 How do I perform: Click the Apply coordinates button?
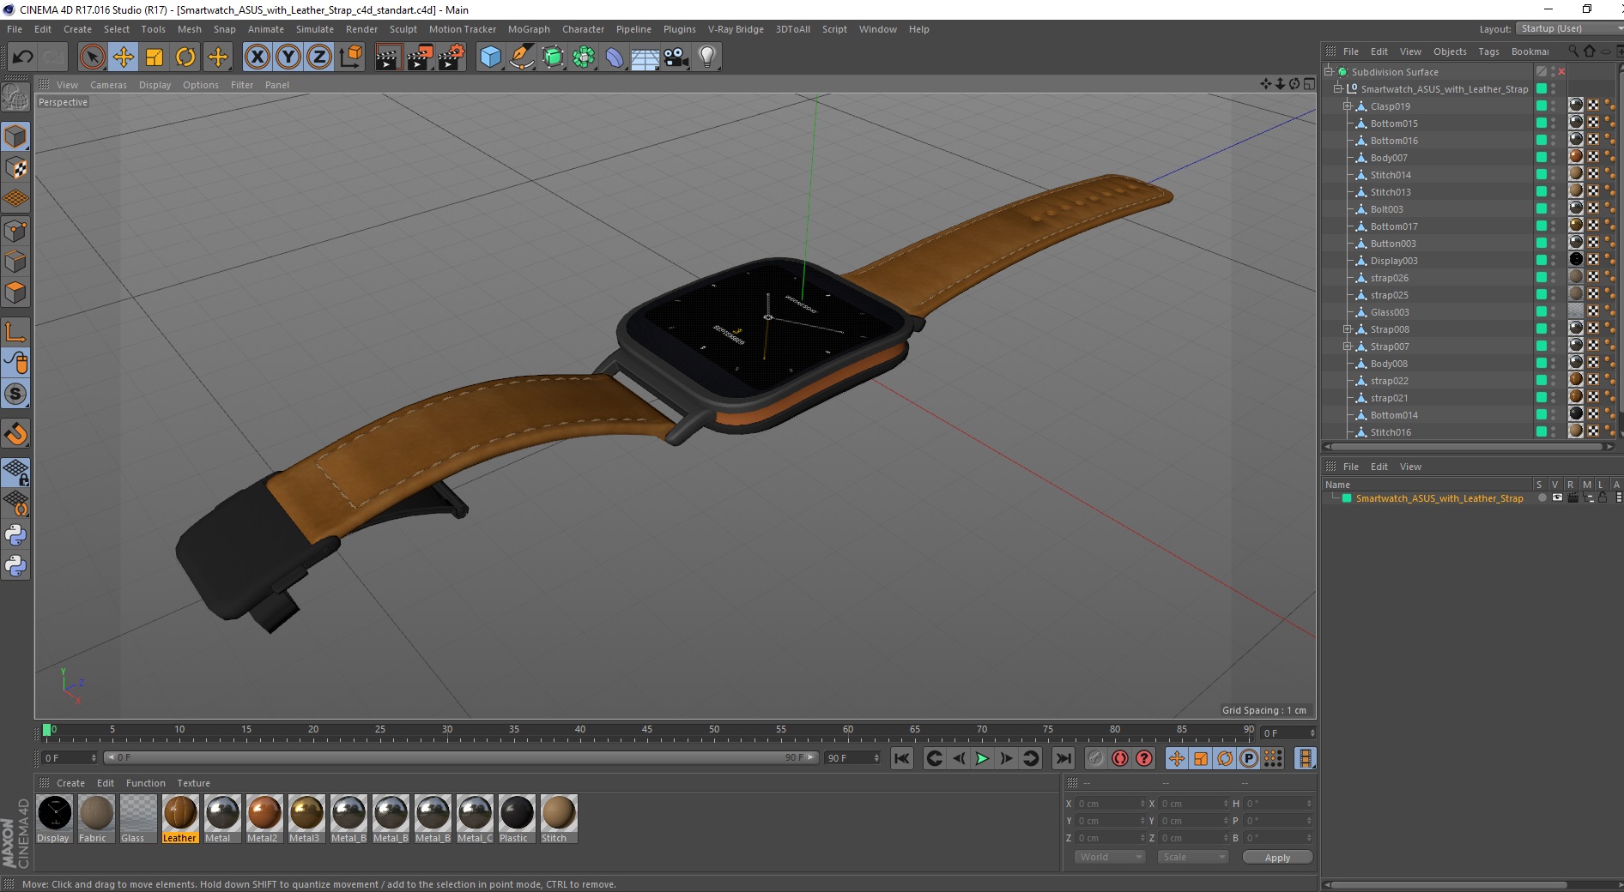coord(1277,857)
